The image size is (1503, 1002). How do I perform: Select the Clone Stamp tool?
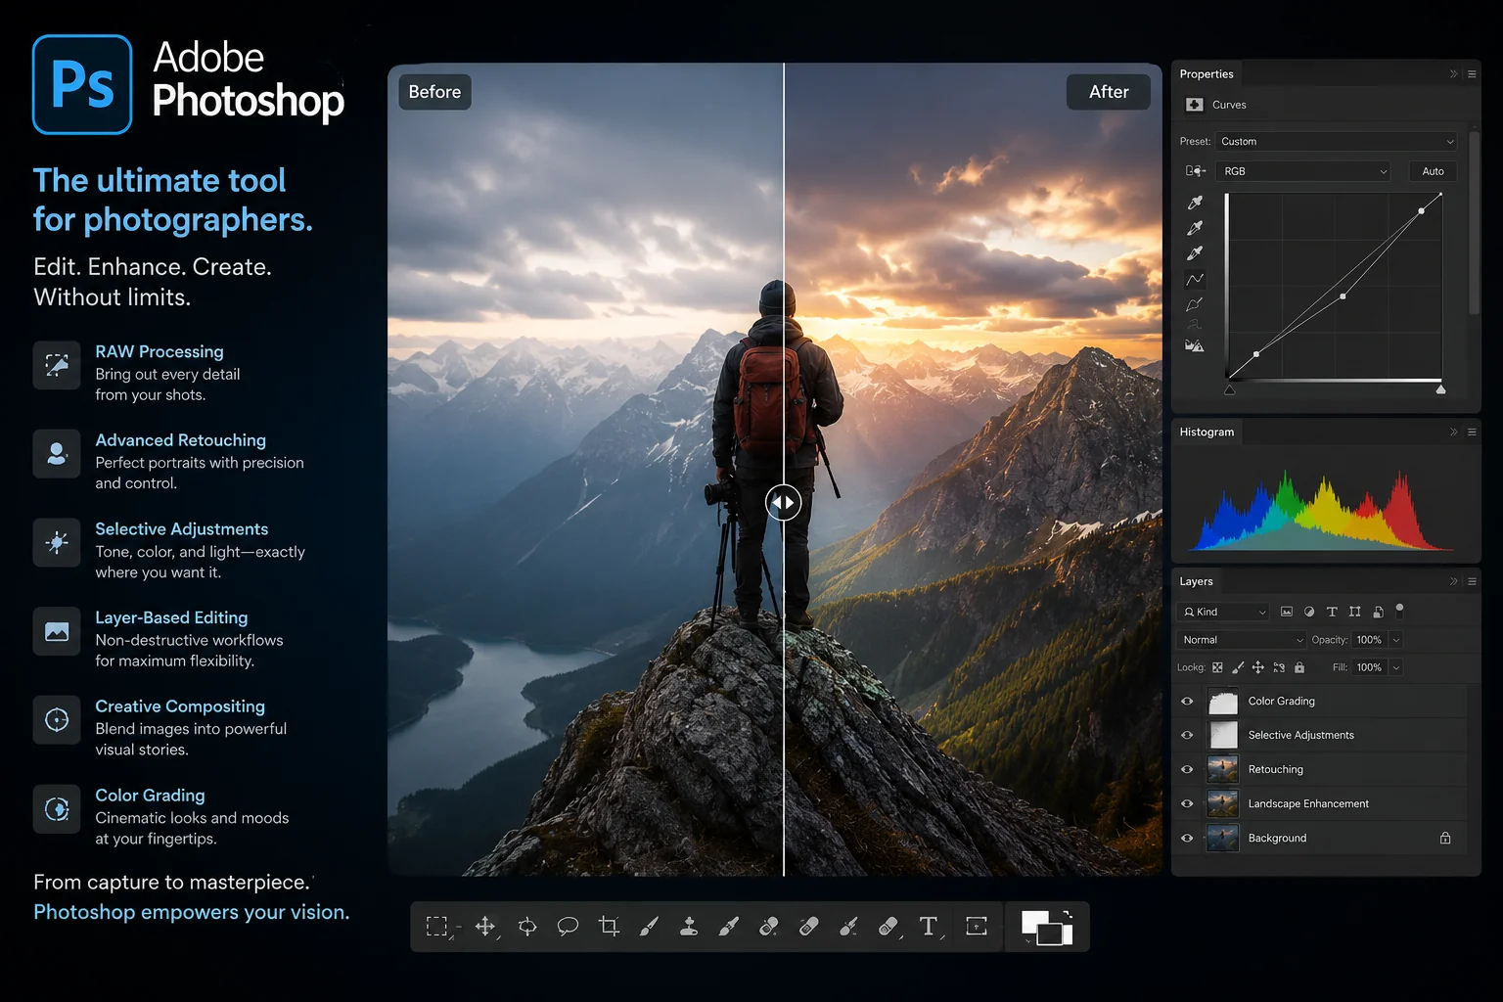[689, 927]
